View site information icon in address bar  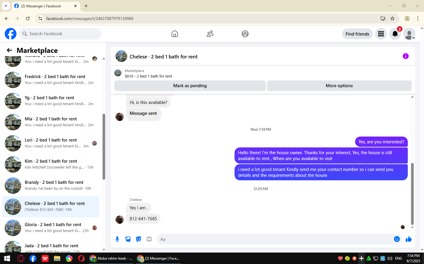pyautogui.click(x=40, y=19)
